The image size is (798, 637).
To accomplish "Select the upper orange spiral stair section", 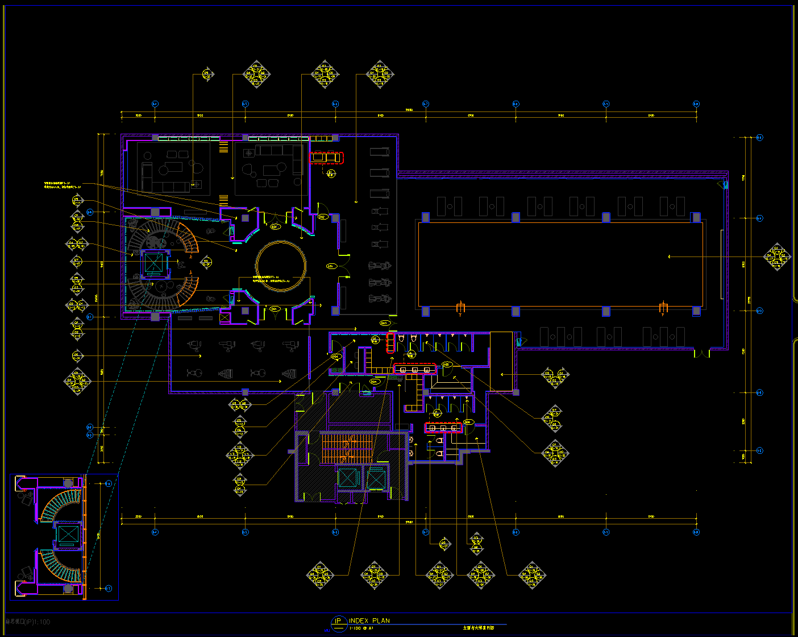I will (189, 238).
